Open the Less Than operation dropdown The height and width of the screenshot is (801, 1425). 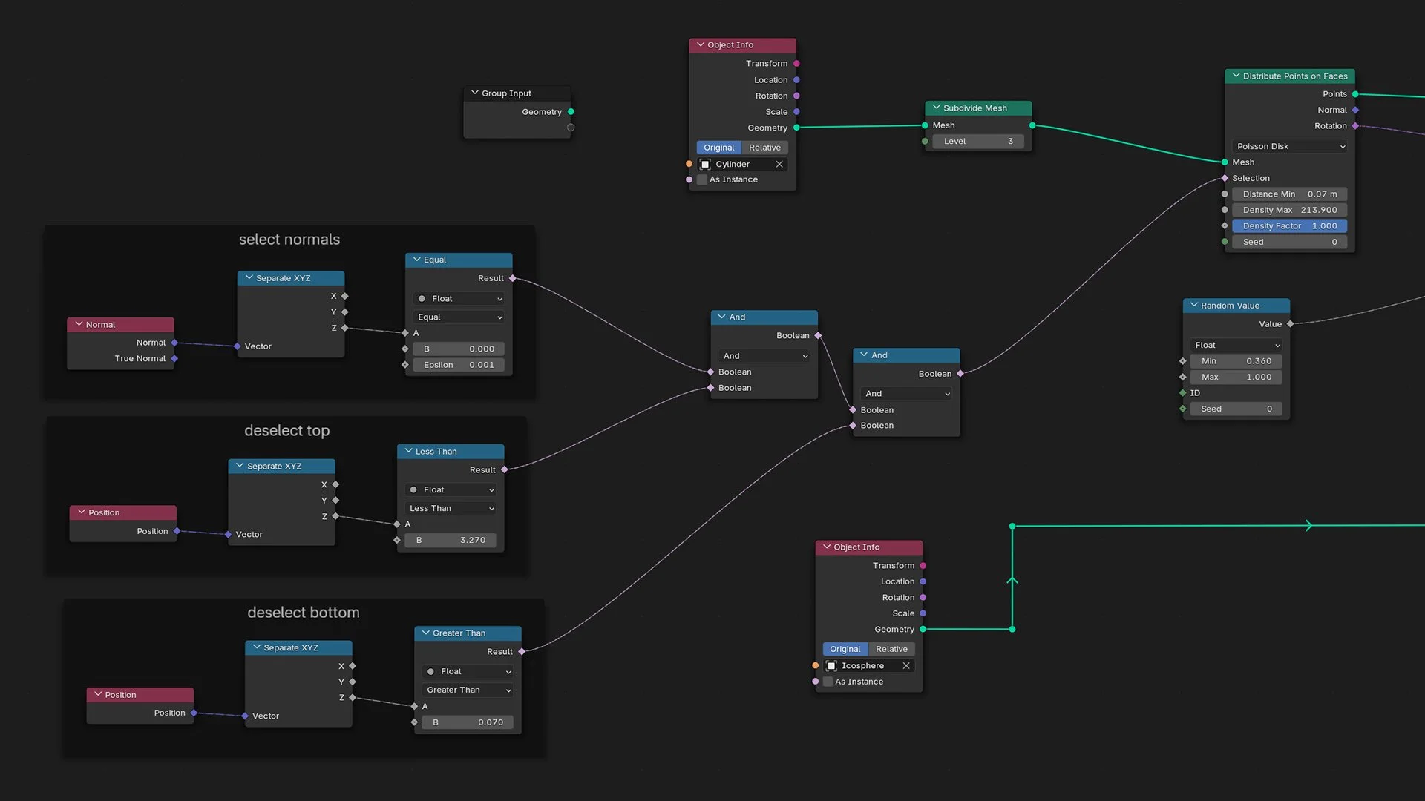pos(451,508)
